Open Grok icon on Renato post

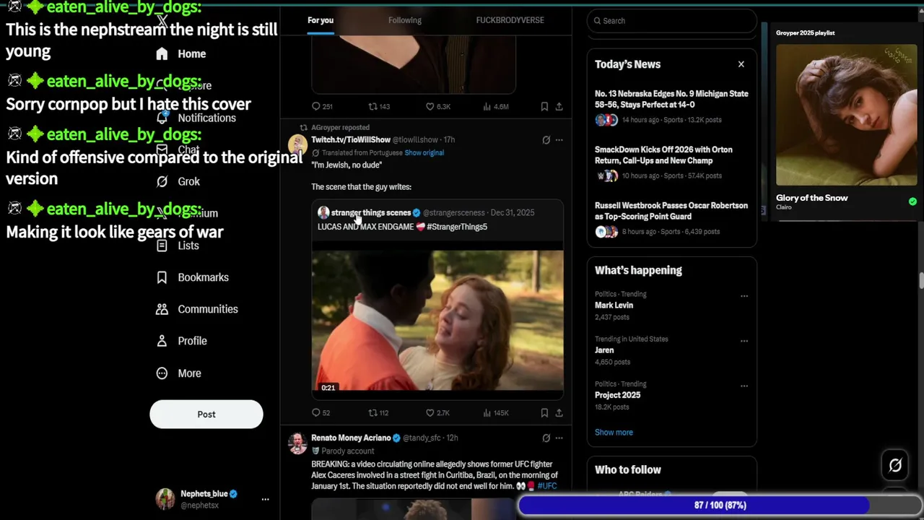pyautogui.click(x=546, y=438)
